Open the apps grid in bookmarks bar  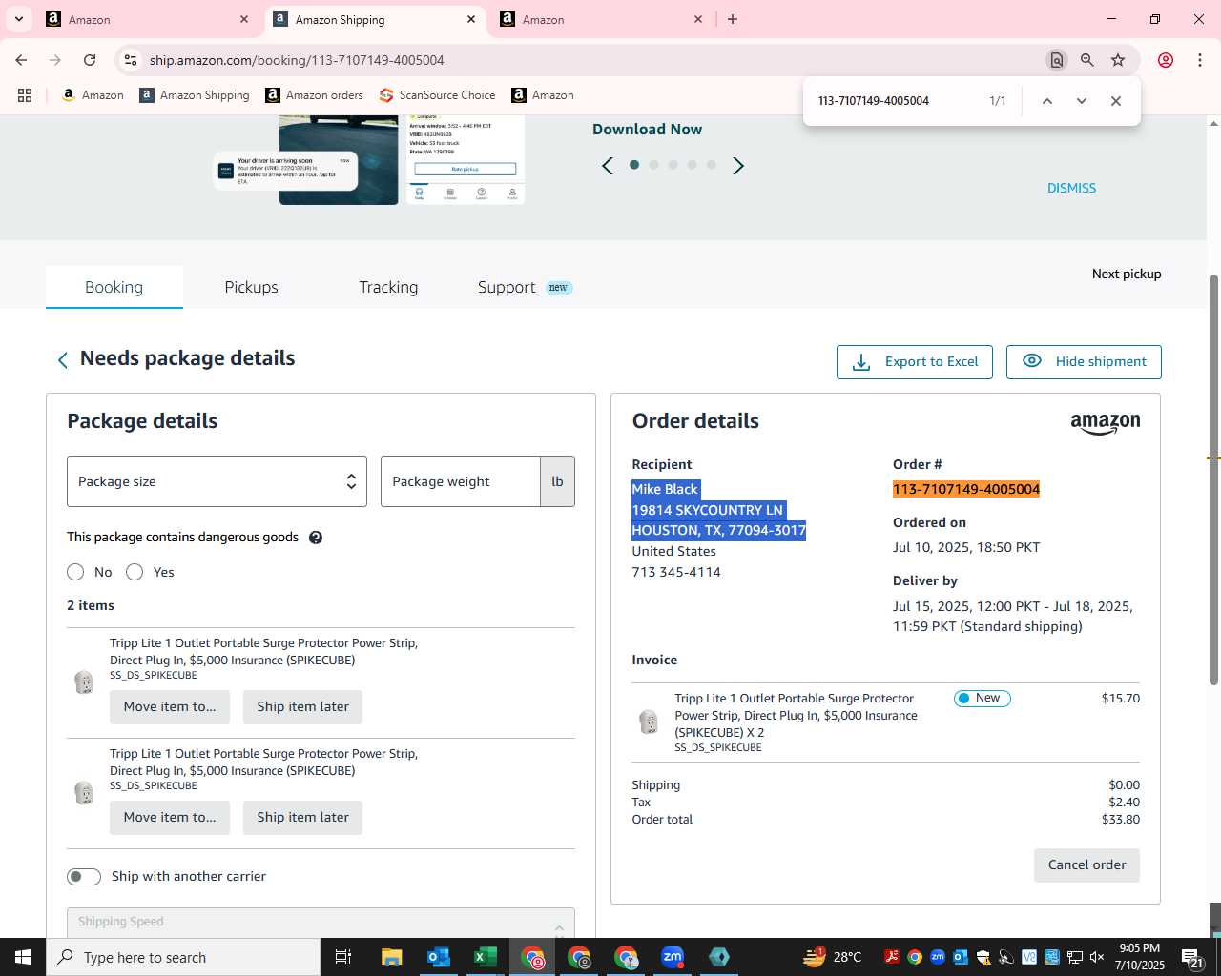tap(25, 95)
